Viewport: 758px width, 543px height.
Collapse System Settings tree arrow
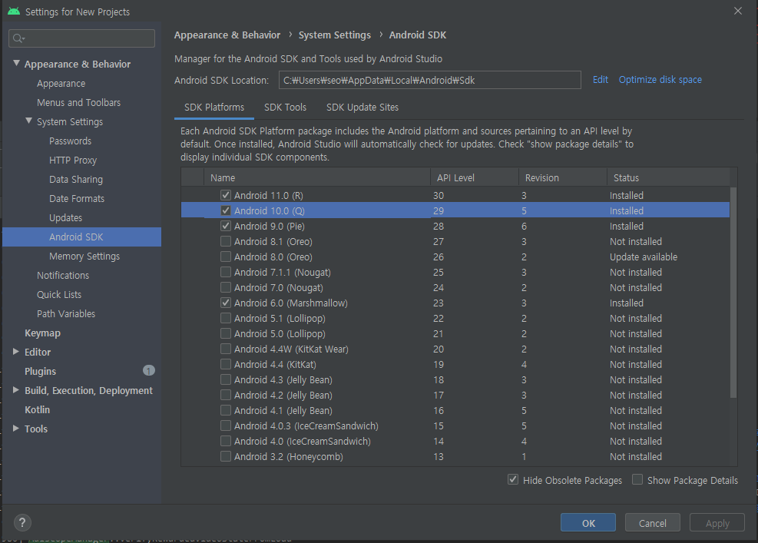point(28,121)
